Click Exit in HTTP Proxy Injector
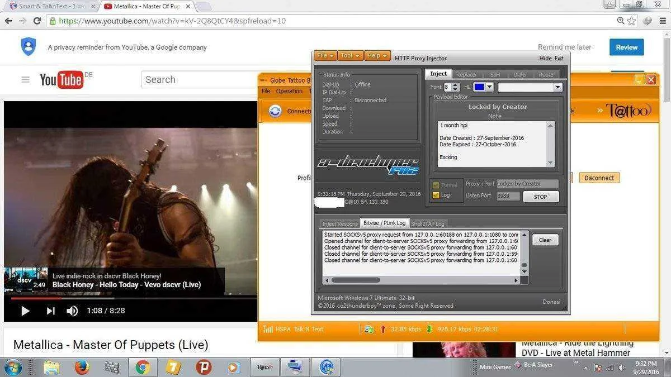This screenshot has height=377, width=671. 559,58
